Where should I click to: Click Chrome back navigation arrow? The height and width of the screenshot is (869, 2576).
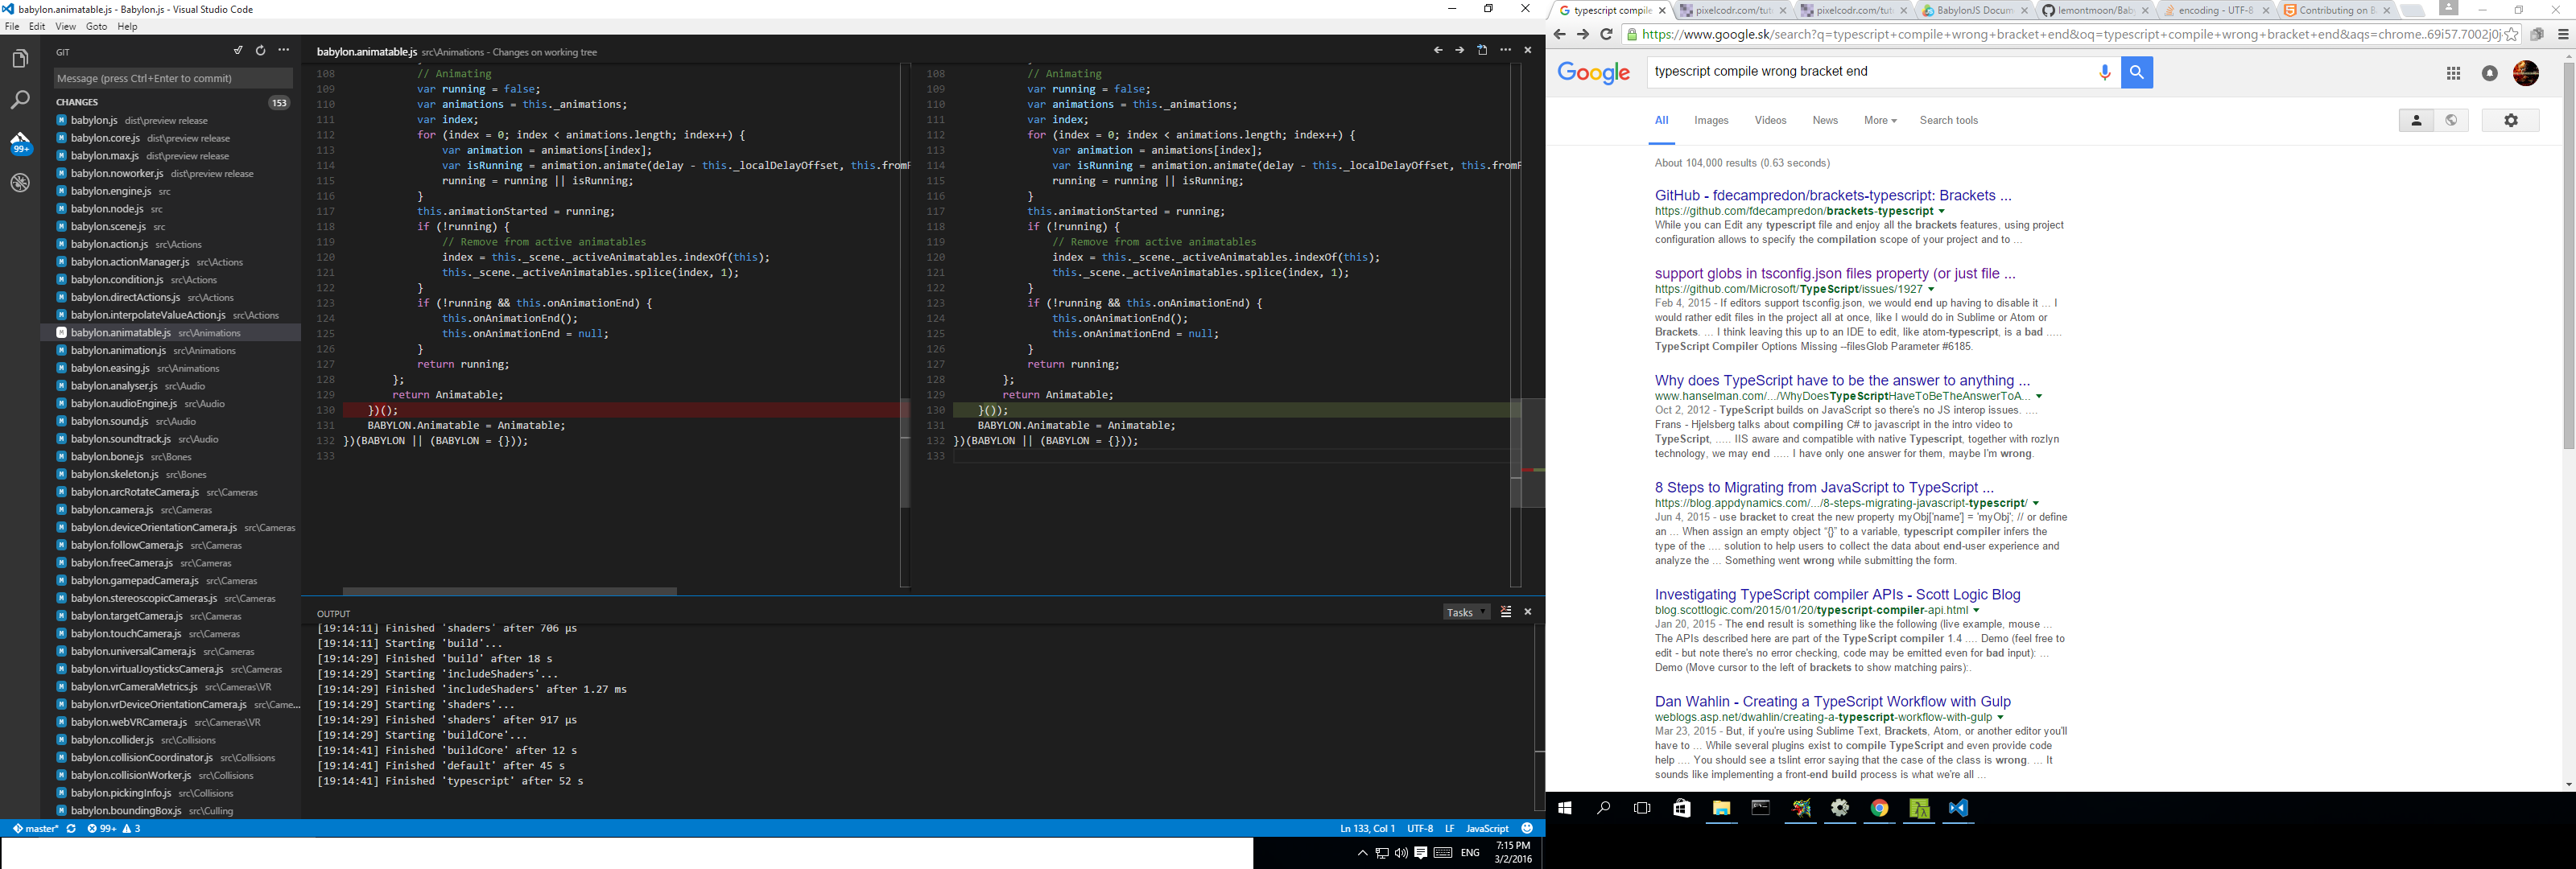[1560, 34]
